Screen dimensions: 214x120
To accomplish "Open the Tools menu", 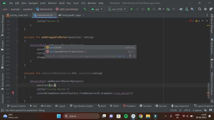I will pyautogui.click(x=76, y=3).
